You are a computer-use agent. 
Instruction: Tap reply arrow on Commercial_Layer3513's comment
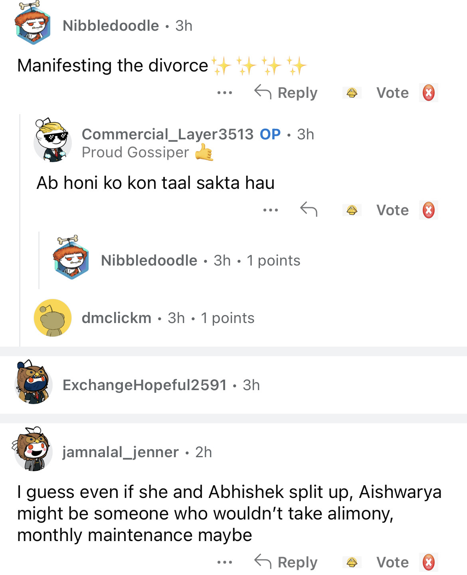(x=309, y=209)
